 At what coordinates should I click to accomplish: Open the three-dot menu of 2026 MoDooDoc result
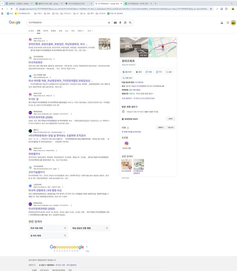point(71,114)
